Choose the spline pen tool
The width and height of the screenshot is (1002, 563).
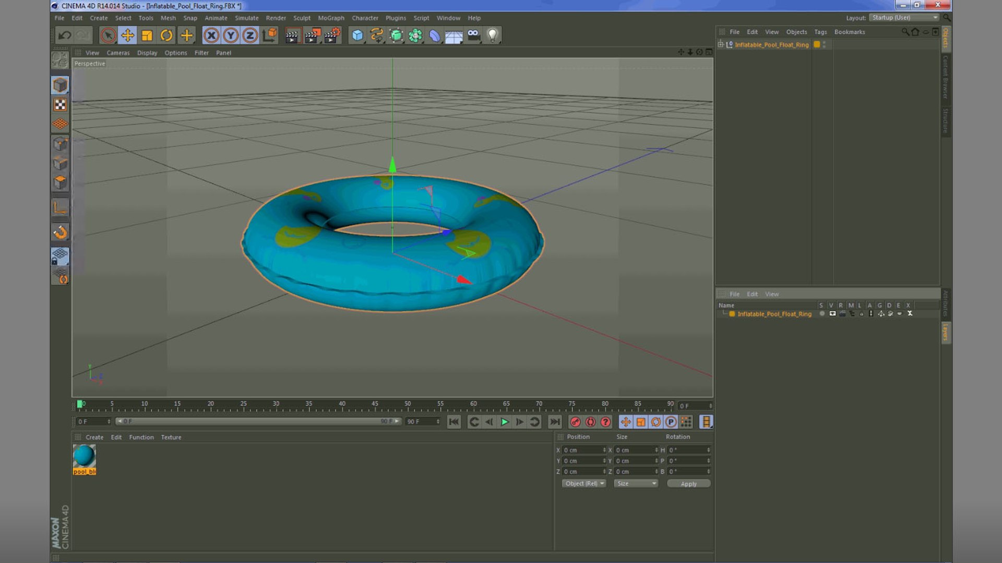pyautogui.click(x=377, y=35)
